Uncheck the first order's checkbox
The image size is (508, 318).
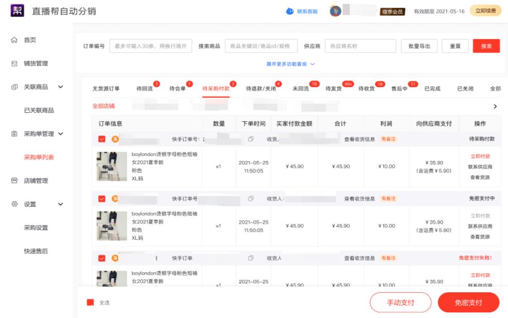[x=102, y=139]
